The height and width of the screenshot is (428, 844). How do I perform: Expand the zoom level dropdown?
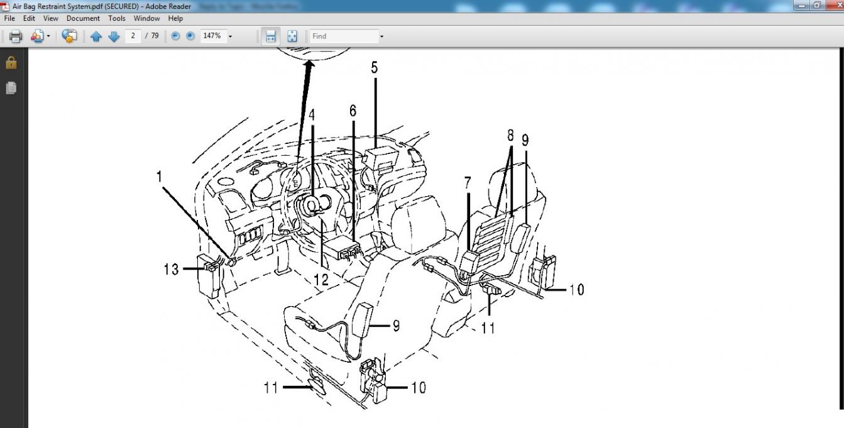[x=230, y=36]
